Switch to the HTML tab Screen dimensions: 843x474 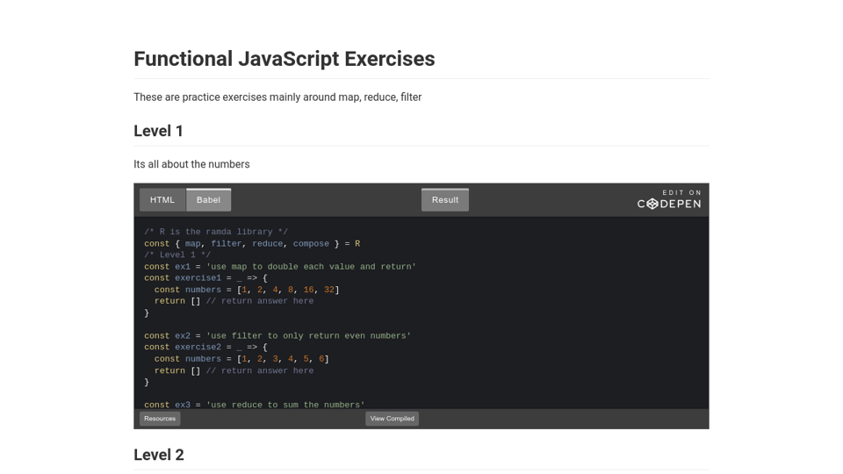pyautogui.click(x=162, y=200)
